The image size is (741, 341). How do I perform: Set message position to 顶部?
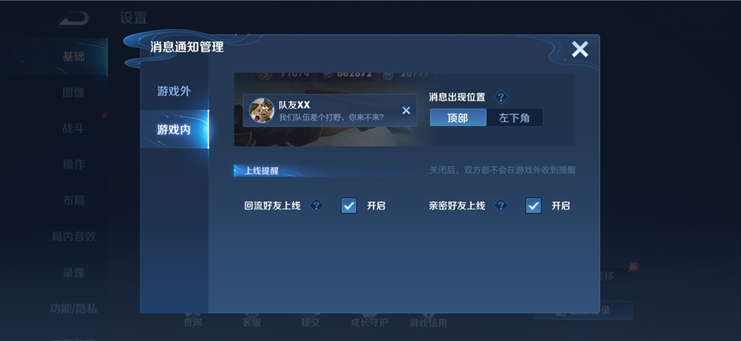click(x=458, y=117)
